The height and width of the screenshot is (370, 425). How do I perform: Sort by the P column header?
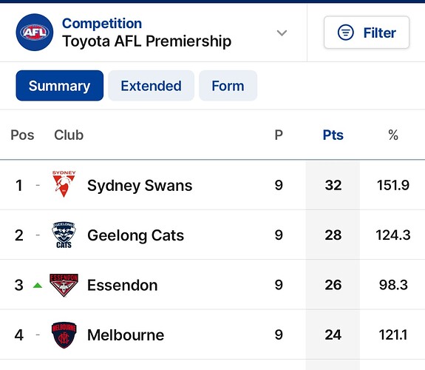click(x=279, y=135)
